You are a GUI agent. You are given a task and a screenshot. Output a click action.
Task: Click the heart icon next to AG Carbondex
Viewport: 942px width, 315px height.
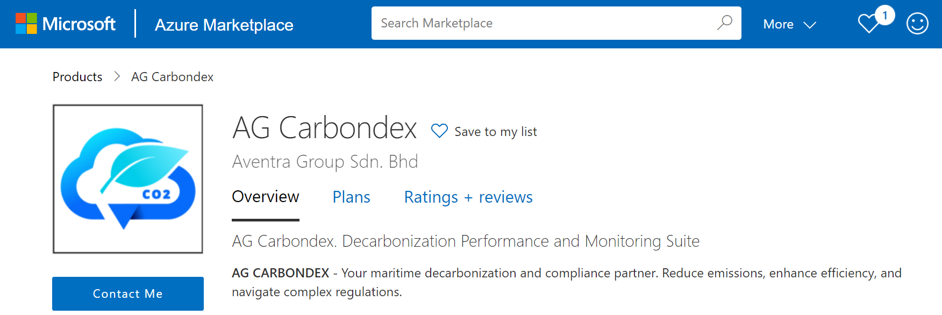tap(439, 131)
